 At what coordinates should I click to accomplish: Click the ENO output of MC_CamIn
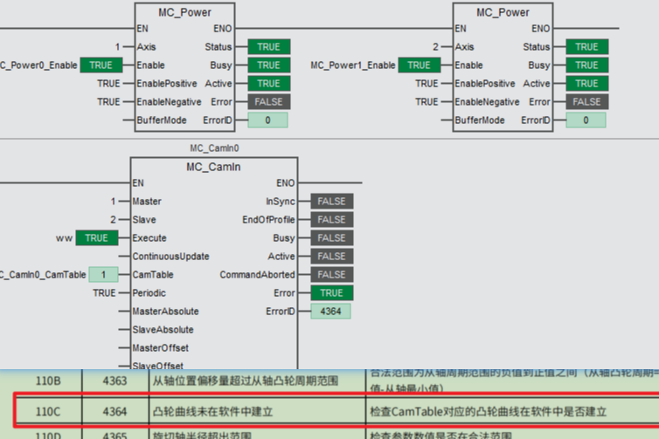pos(286,183)
